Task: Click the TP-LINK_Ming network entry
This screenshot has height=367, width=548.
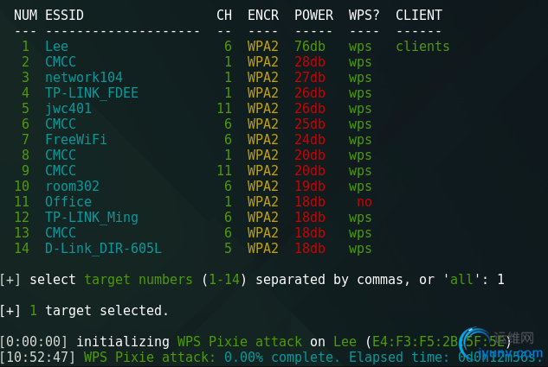Action: pos(92,217)
